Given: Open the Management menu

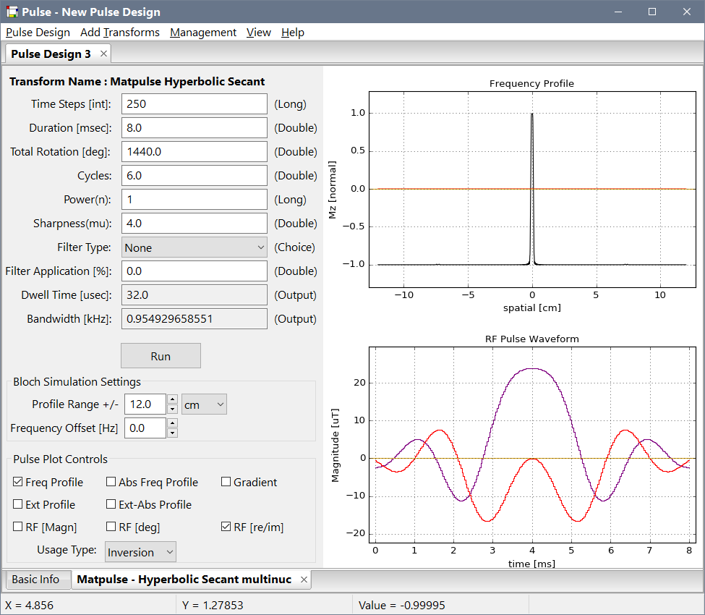Looking at the screenshot, I should [203, 33].
